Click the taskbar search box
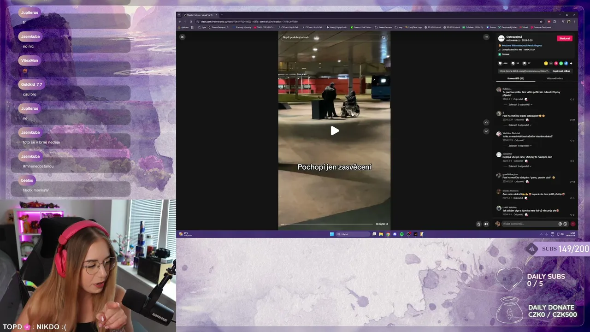Viewport: 590px width, 332px height. click(x=353, y=234)
